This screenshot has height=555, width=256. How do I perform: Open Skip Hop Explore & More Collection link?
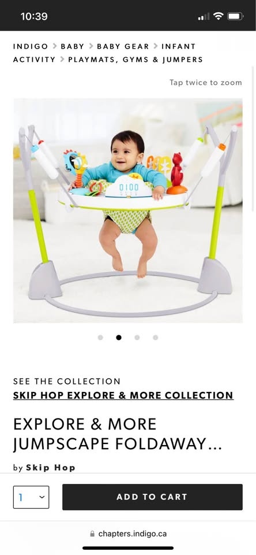click(x=123, y=395)
